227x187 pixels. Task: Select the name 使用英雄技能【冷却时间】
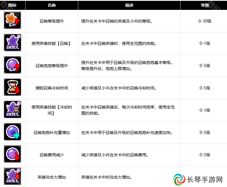pyautogui.click(x=52, y=110)
